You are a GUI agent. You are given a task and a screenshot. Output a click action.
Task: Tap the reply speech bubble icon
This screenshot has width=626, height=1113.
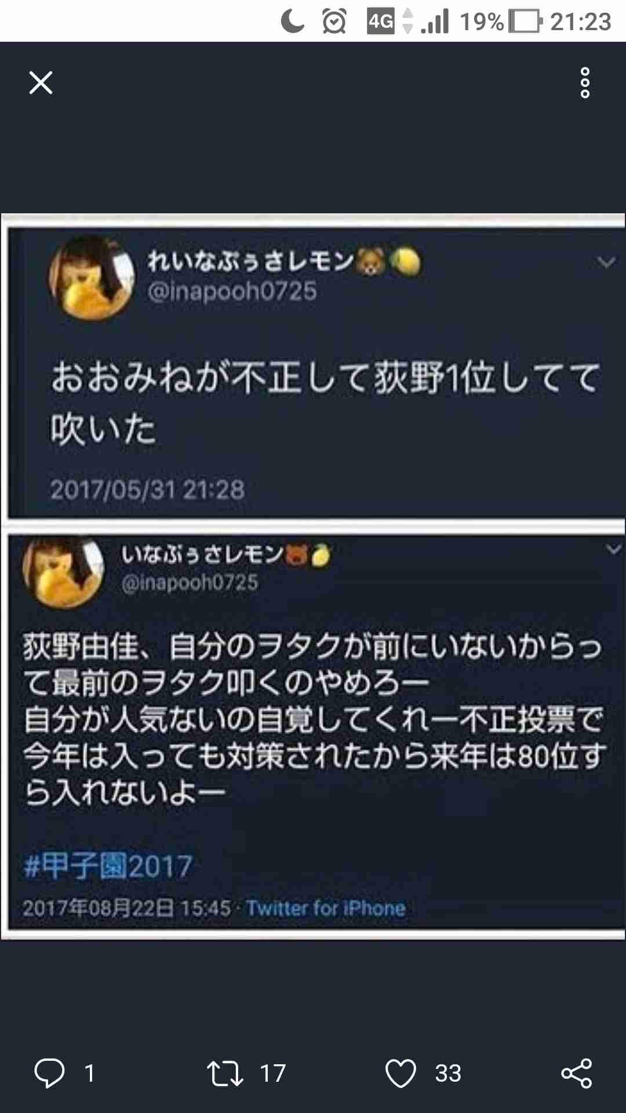coord(49,1073)
